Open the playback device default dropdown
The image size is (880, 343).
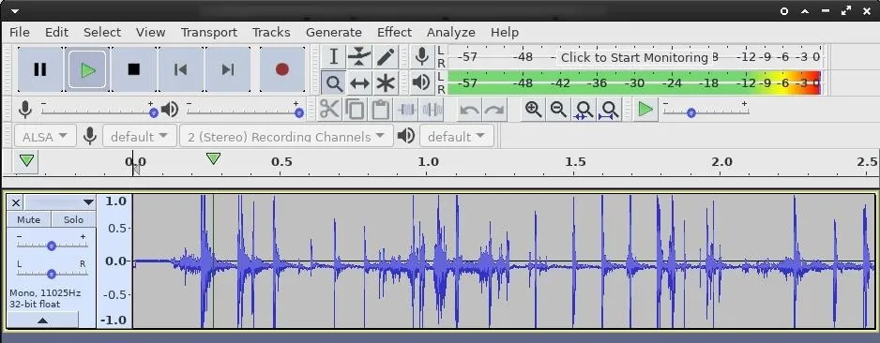coord(456,136)
